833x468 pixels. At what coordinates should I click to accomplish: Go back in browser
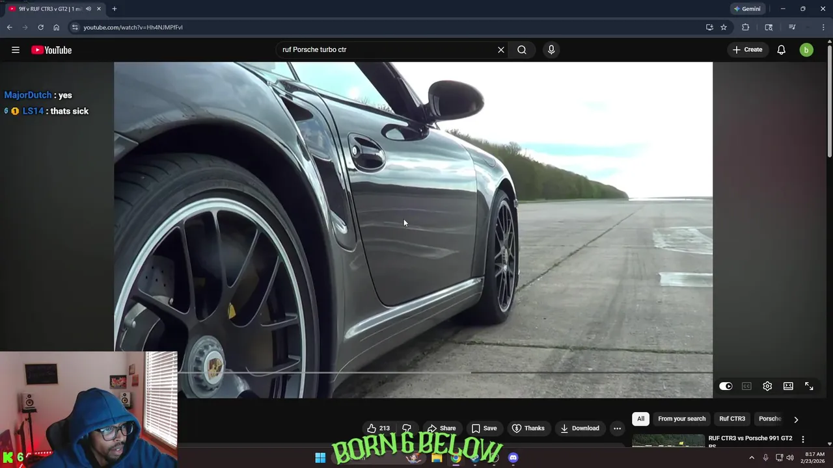point(9,27)
